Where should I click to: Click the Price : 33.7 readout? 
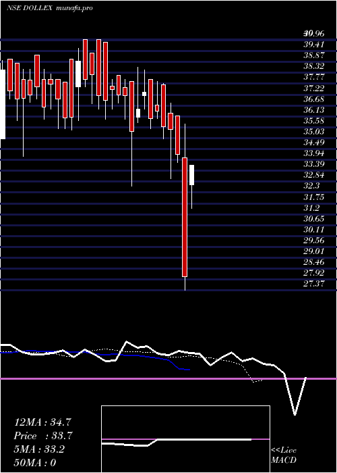(x=42, y=436)
